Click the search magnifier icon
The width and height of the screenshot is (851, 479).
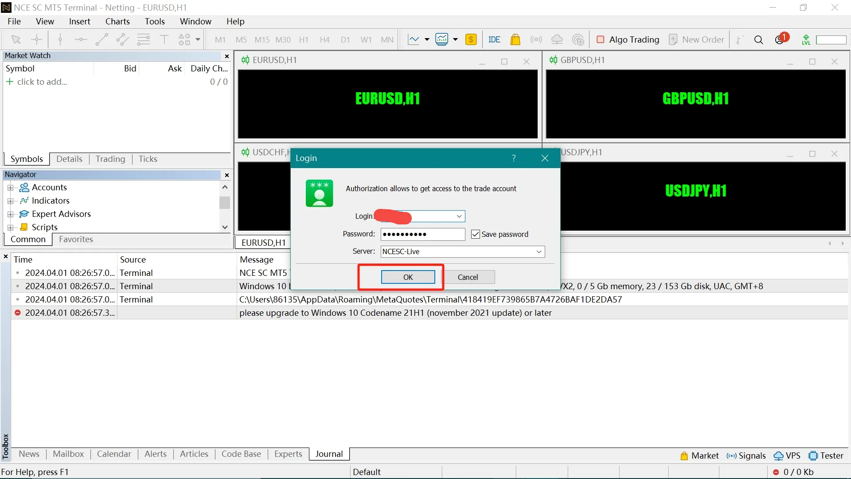pyautogui.click(x=759, y=40)
